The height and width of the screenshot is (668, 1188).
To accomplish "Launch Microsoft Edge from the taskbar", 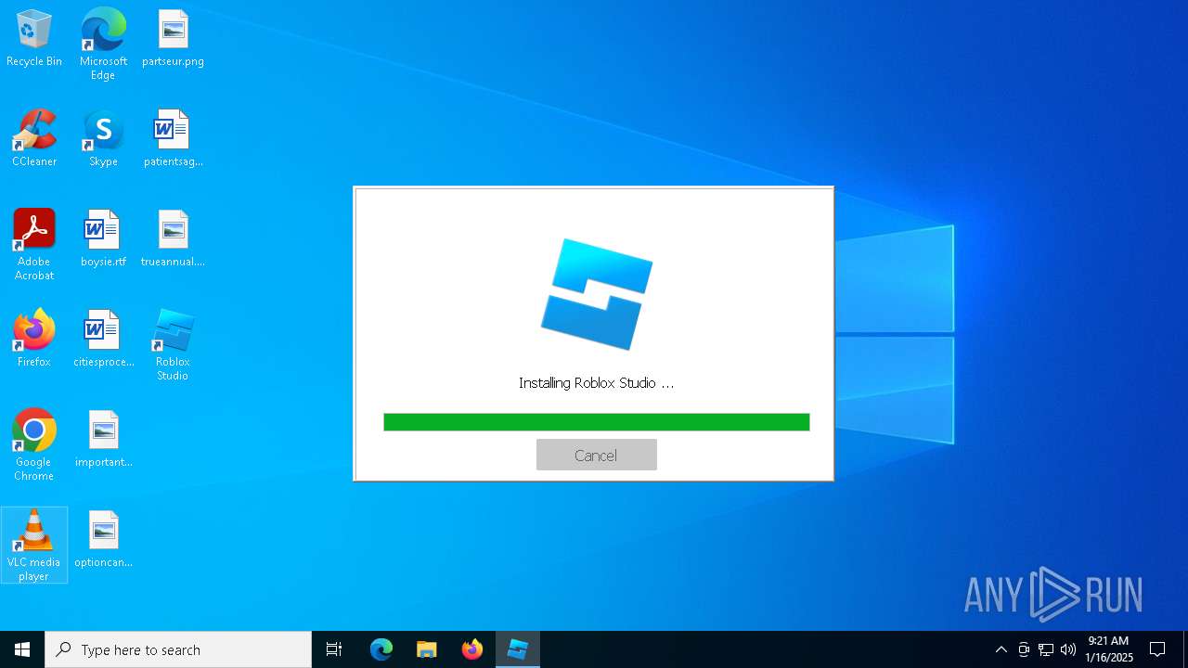I will [381, 649].
